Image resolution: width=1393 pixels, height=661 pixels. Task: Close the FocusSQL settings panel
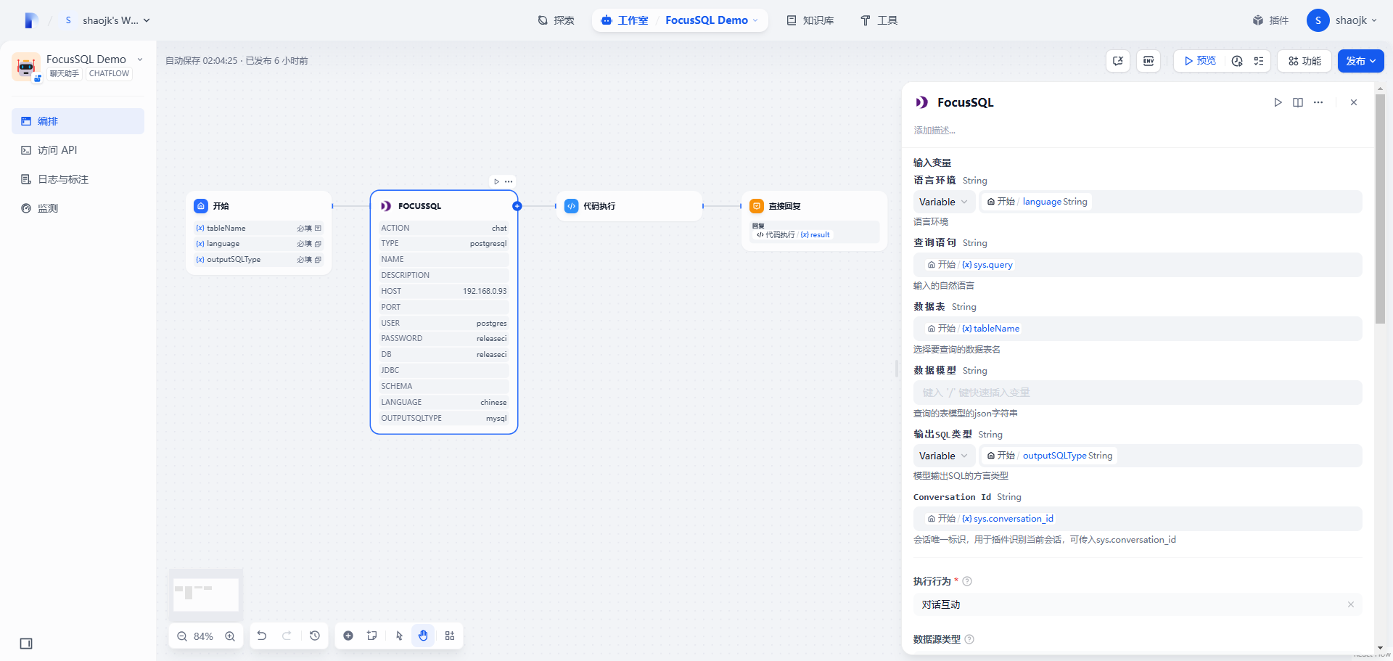(1354, 102)
